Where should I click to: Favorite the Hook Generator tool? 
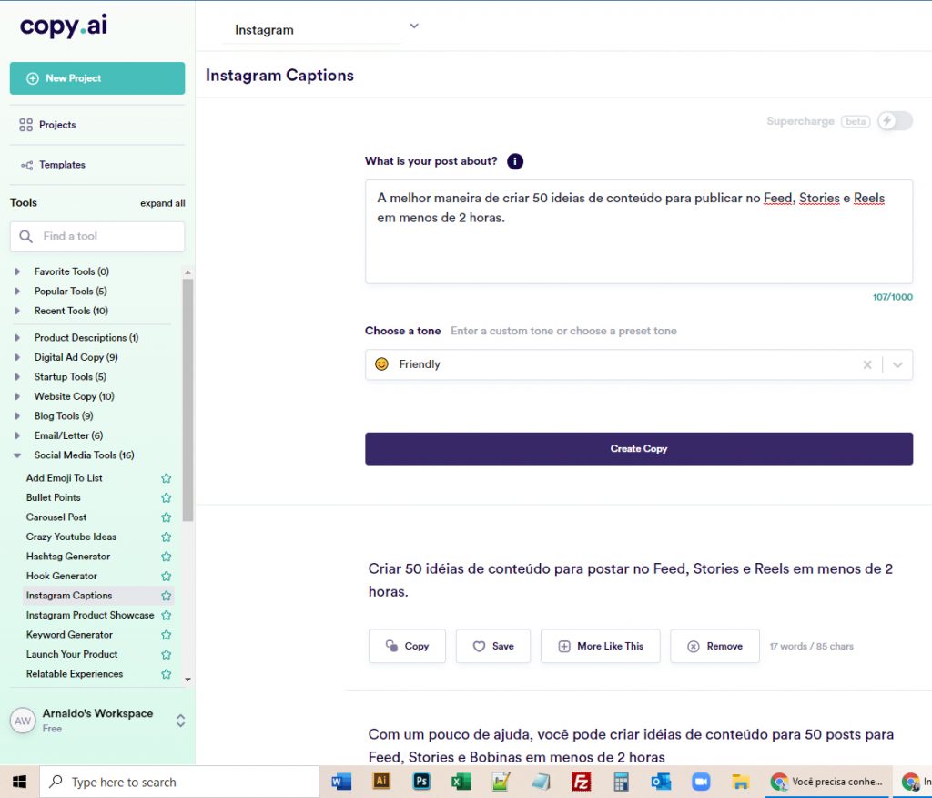(167, 576)
